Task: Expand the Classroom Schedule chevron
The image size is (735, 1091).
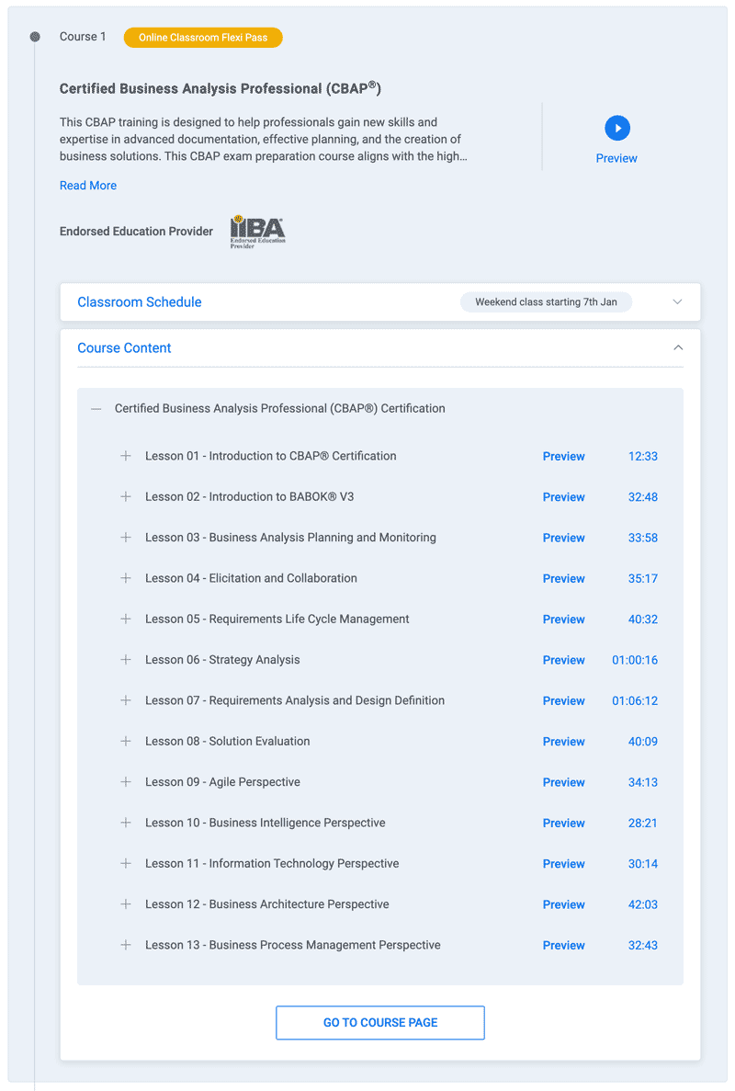Action: pyautogui.click(x=677, y=302)
